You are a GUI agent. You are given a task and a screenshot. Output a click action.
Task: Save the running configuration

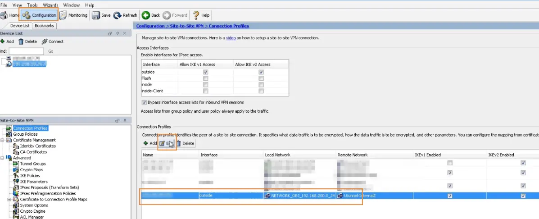click(101, 15)
